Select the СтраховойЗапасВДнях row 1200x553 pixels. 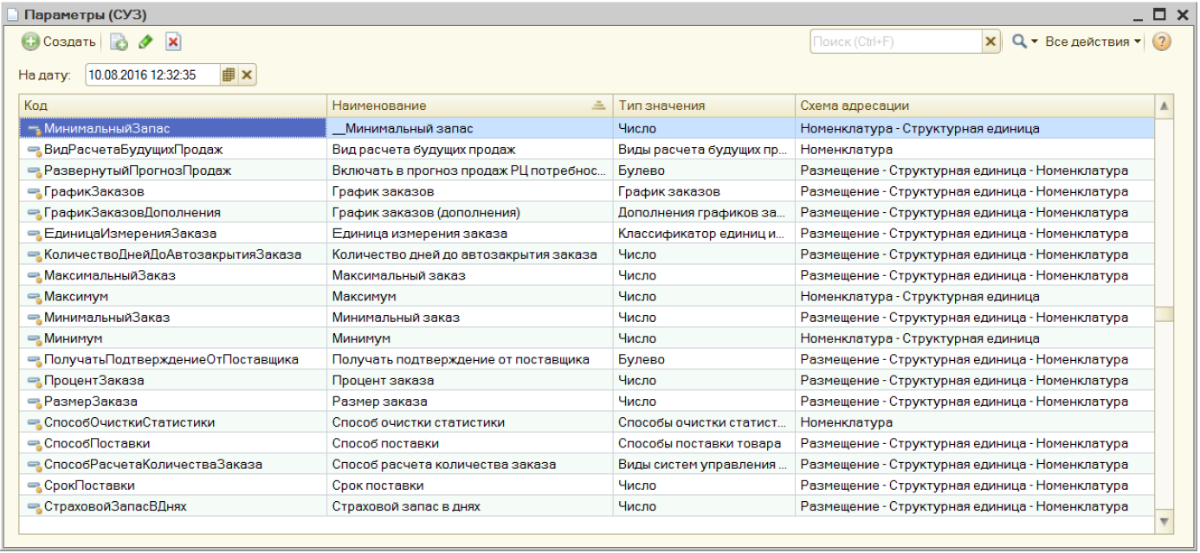tap(173, 507)
